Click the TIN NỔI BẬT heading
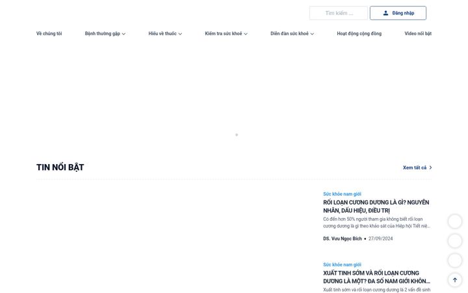The width and height of the screenshot is (468, 293). pos(60,167)
